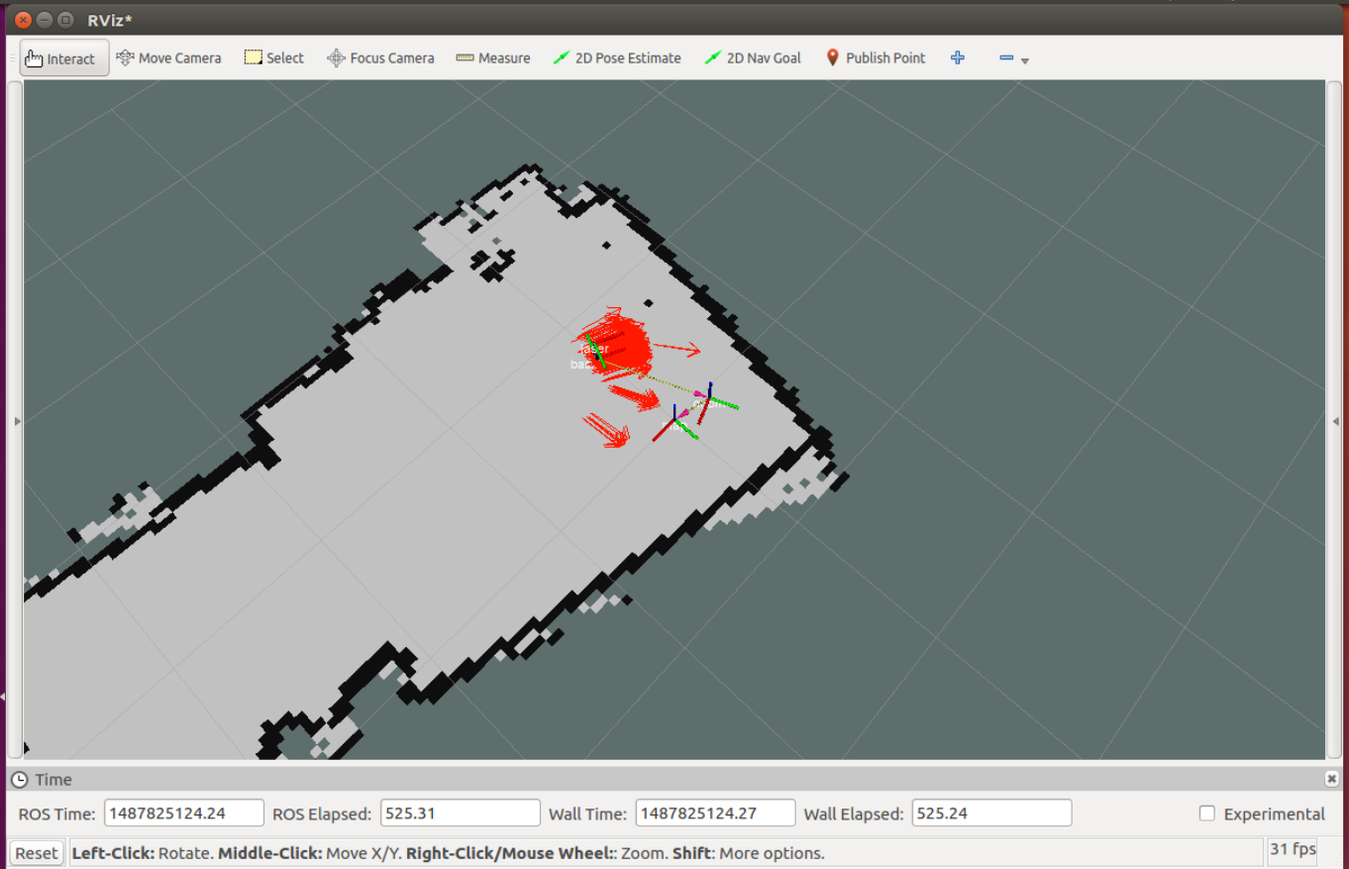Screen dimensions: 1349x869
Task: Click the Wall Time field
Action: [715, 814]
